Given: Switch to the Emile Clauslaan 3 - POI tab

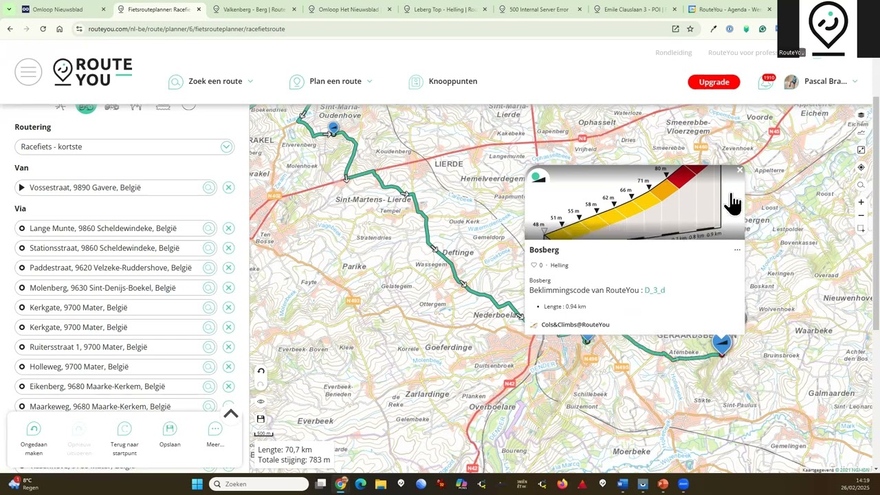Looking at the screenshot, I should click(634, 10).
